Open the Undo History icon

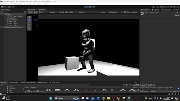tap(154, 7)
